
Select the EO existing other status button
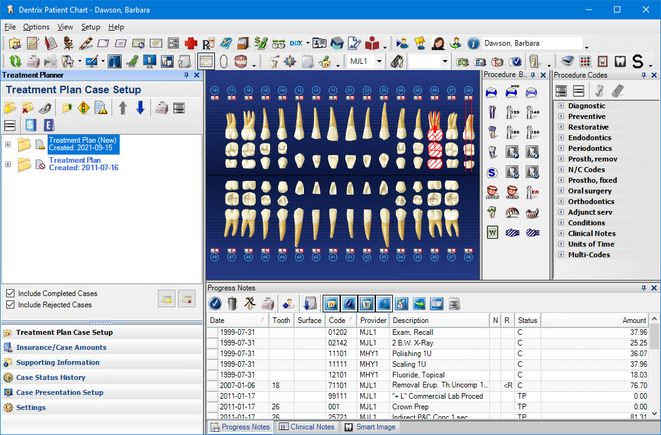(462, 61)
